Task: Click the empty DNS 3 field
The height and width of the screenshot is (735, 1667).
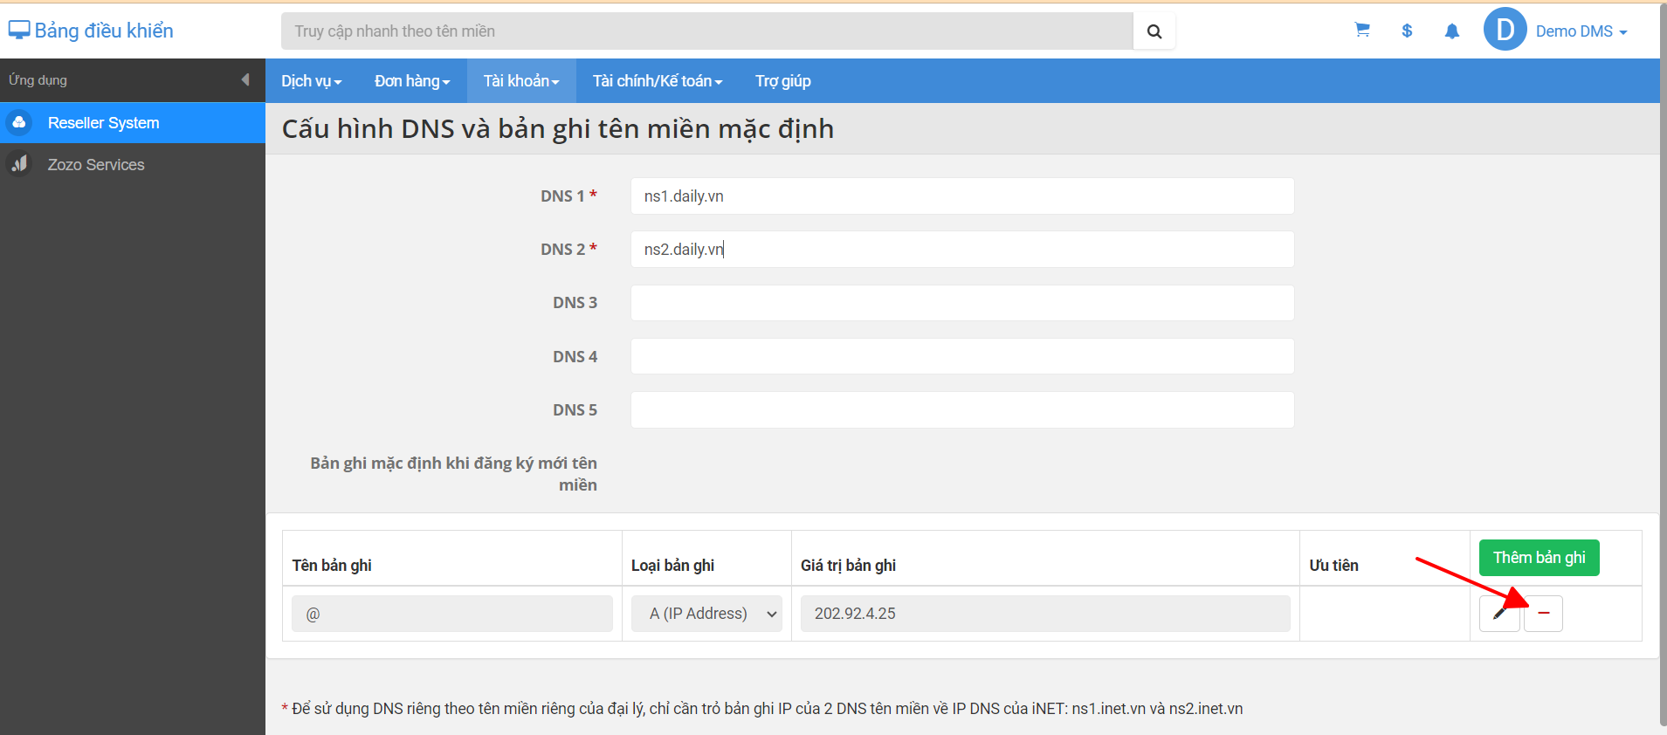Action: 962,303
